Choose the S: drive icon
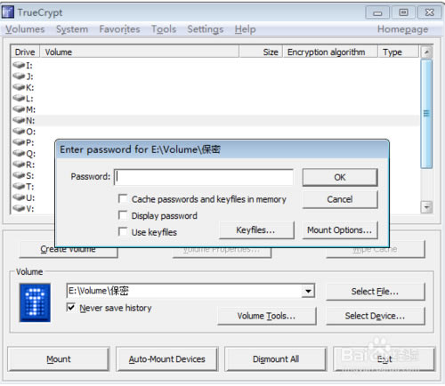The height and width of the screenshot is (386, 445). coord(19,175)
